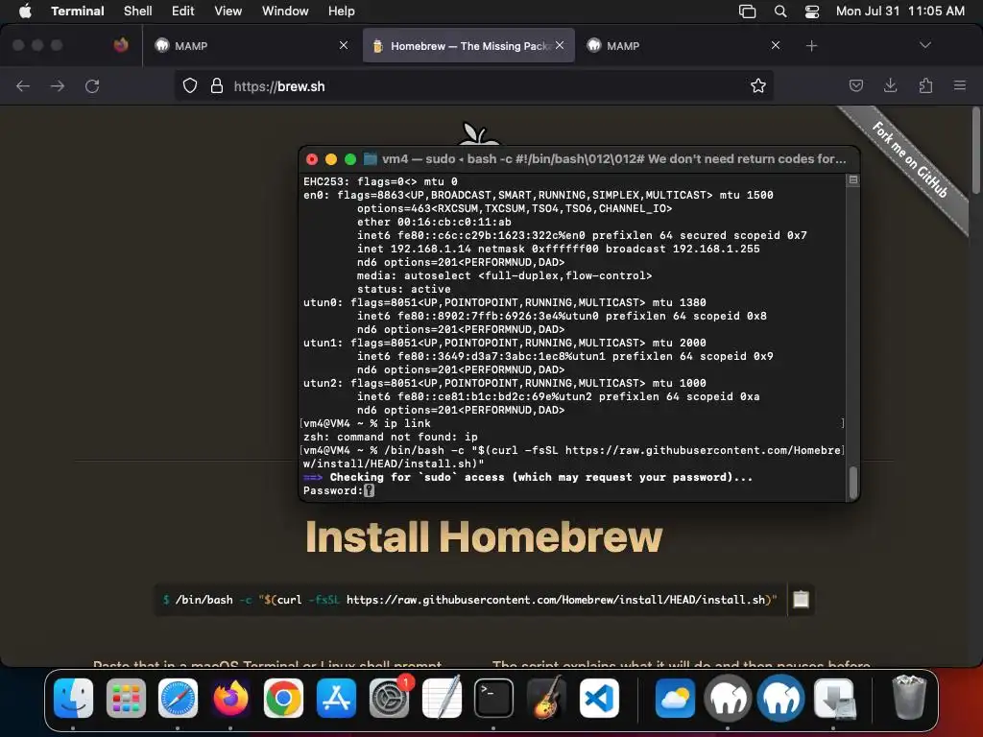Switch to Terminal in the dock
The width and height of the screenshot is (983, 737).
tap(493, 699)
